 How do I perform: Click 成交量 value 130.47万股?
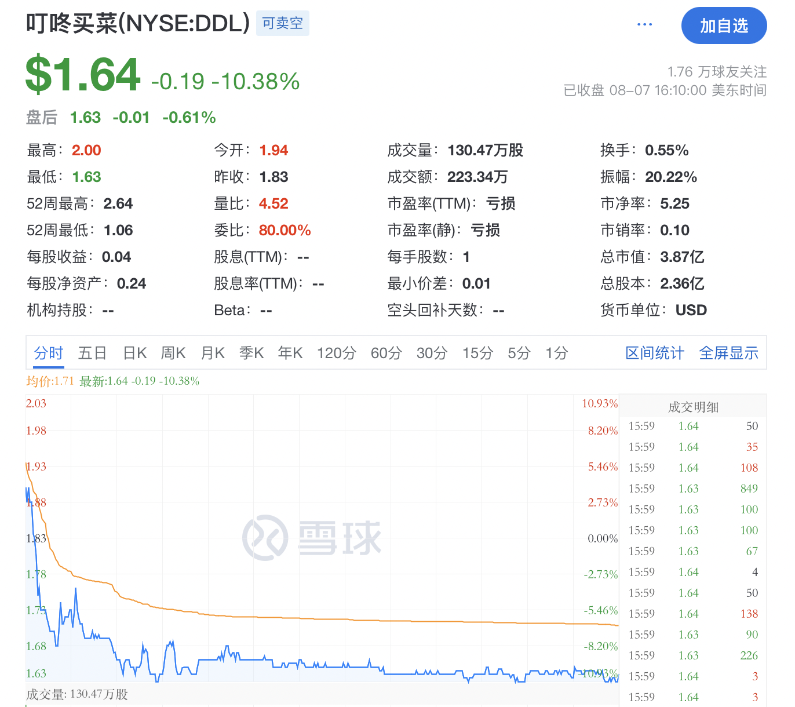(x=485, y=150)
